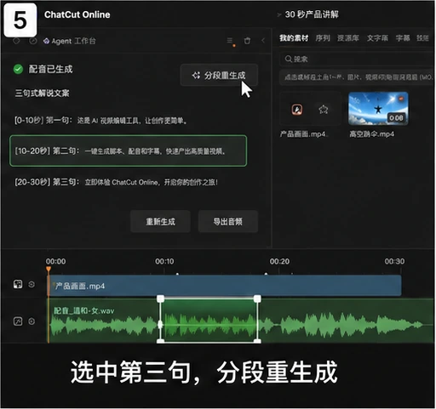Viewport: 436px width, 409px height.
Task: Click the bottom-right handle of the selected audio segment
Action: (257, 341)
